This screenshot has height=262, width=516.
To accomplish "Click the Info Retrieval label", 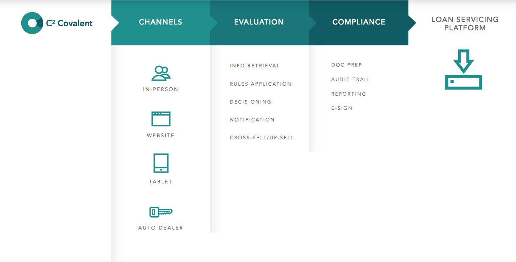I will coord(255,66).
